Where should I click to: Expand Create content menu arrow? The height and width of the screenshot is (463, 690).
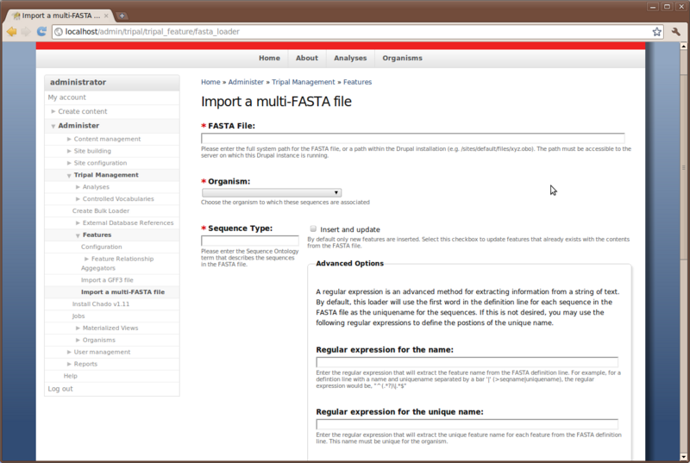click(53, 112)
